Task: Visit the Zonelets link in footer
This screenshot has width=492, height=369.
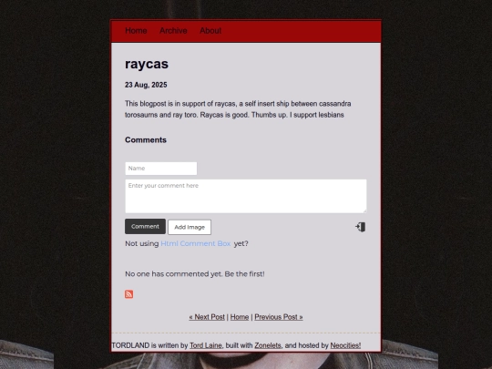Action: [268, 345]
